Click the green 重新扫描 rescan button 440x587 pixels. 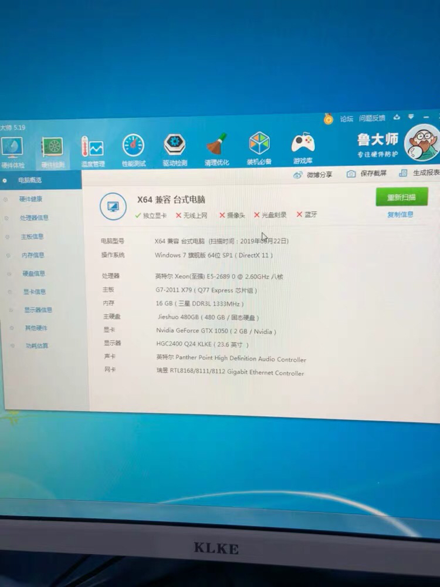tap(402, 197)
